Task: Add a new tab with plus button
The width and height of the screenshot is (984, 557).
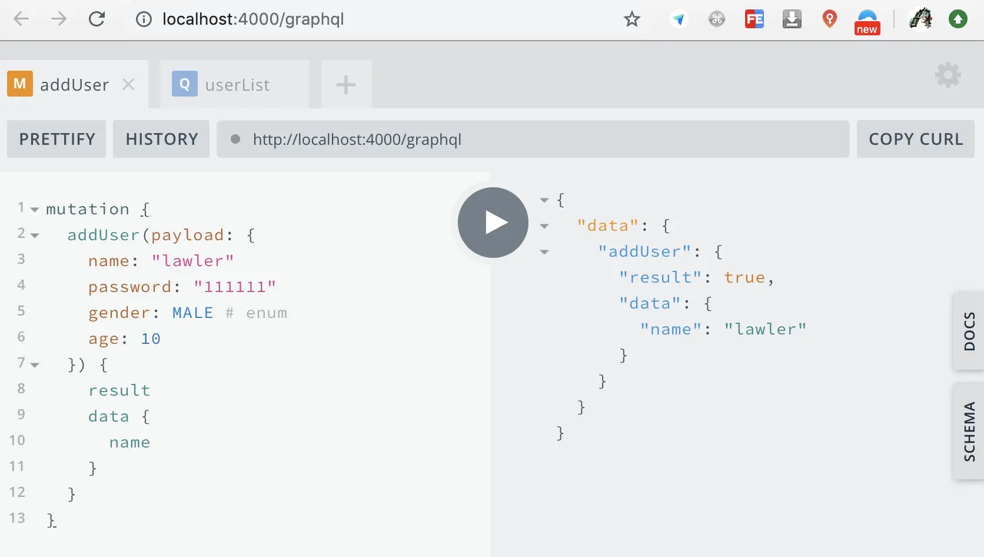Action: pos(346,85)
